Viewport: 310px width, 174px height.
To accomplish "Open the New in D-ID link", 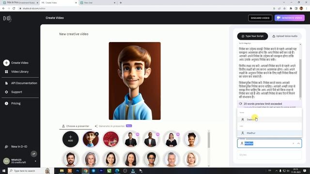I will [19, 146].
